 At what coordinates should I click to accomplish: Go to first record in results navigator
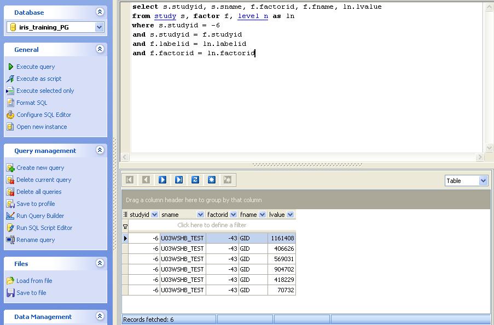point(130,180)
